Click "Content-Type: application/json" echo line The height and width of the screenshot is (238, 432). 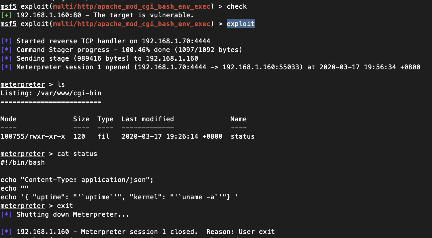[x=77, y=180]
